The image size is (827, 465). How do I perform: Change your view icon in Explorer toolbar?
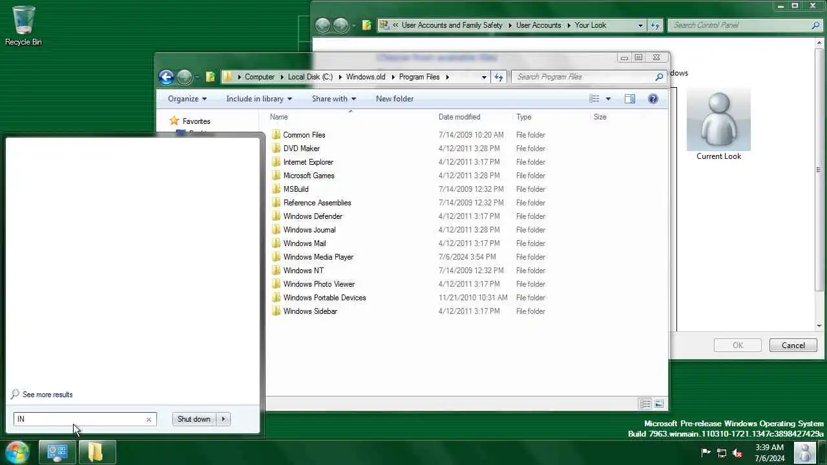[x=594, y=99]
